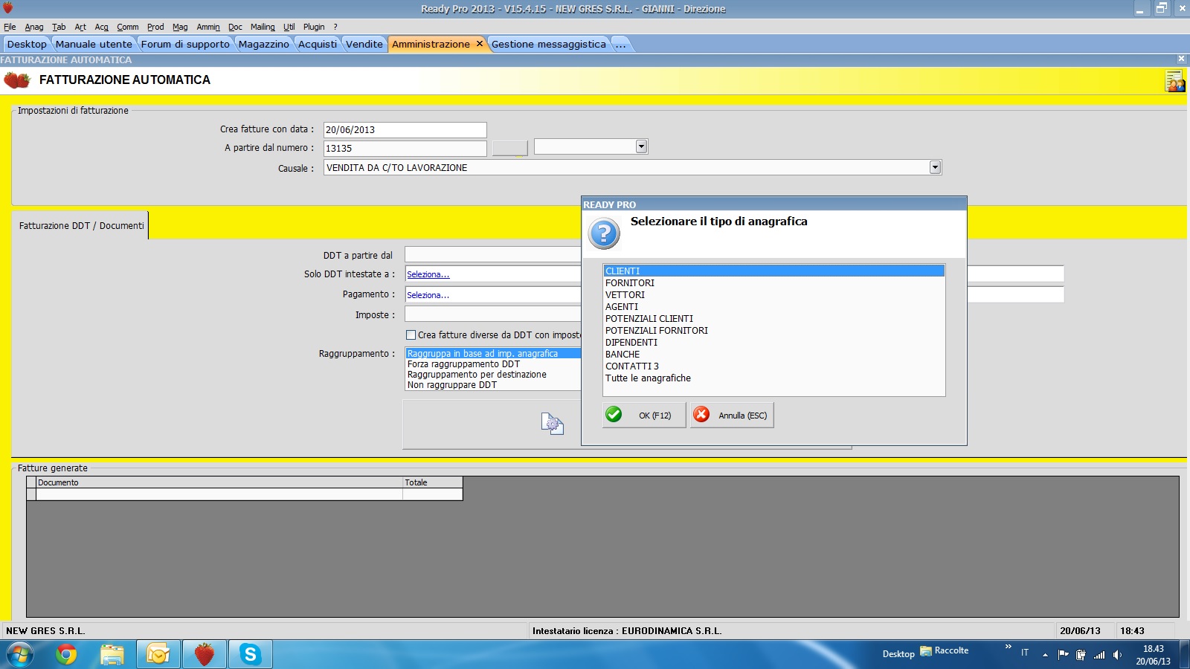The width and height of the screenshot is (1190, 669).
Task: Open the Gestione messaggistica tab
Action: (x=549, y=44)
